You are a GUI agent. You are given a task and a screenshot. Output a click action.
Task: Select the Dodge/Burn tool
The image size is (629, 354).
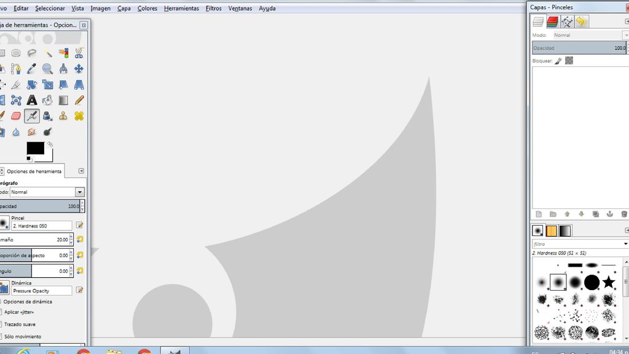[x=48, y=132]
